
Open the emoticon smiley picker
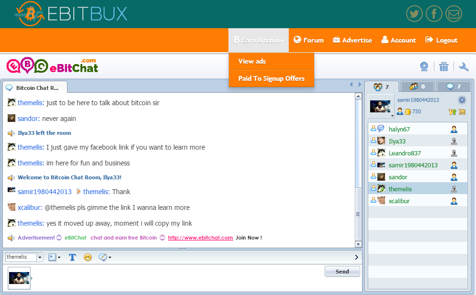(x=88, y=257)
